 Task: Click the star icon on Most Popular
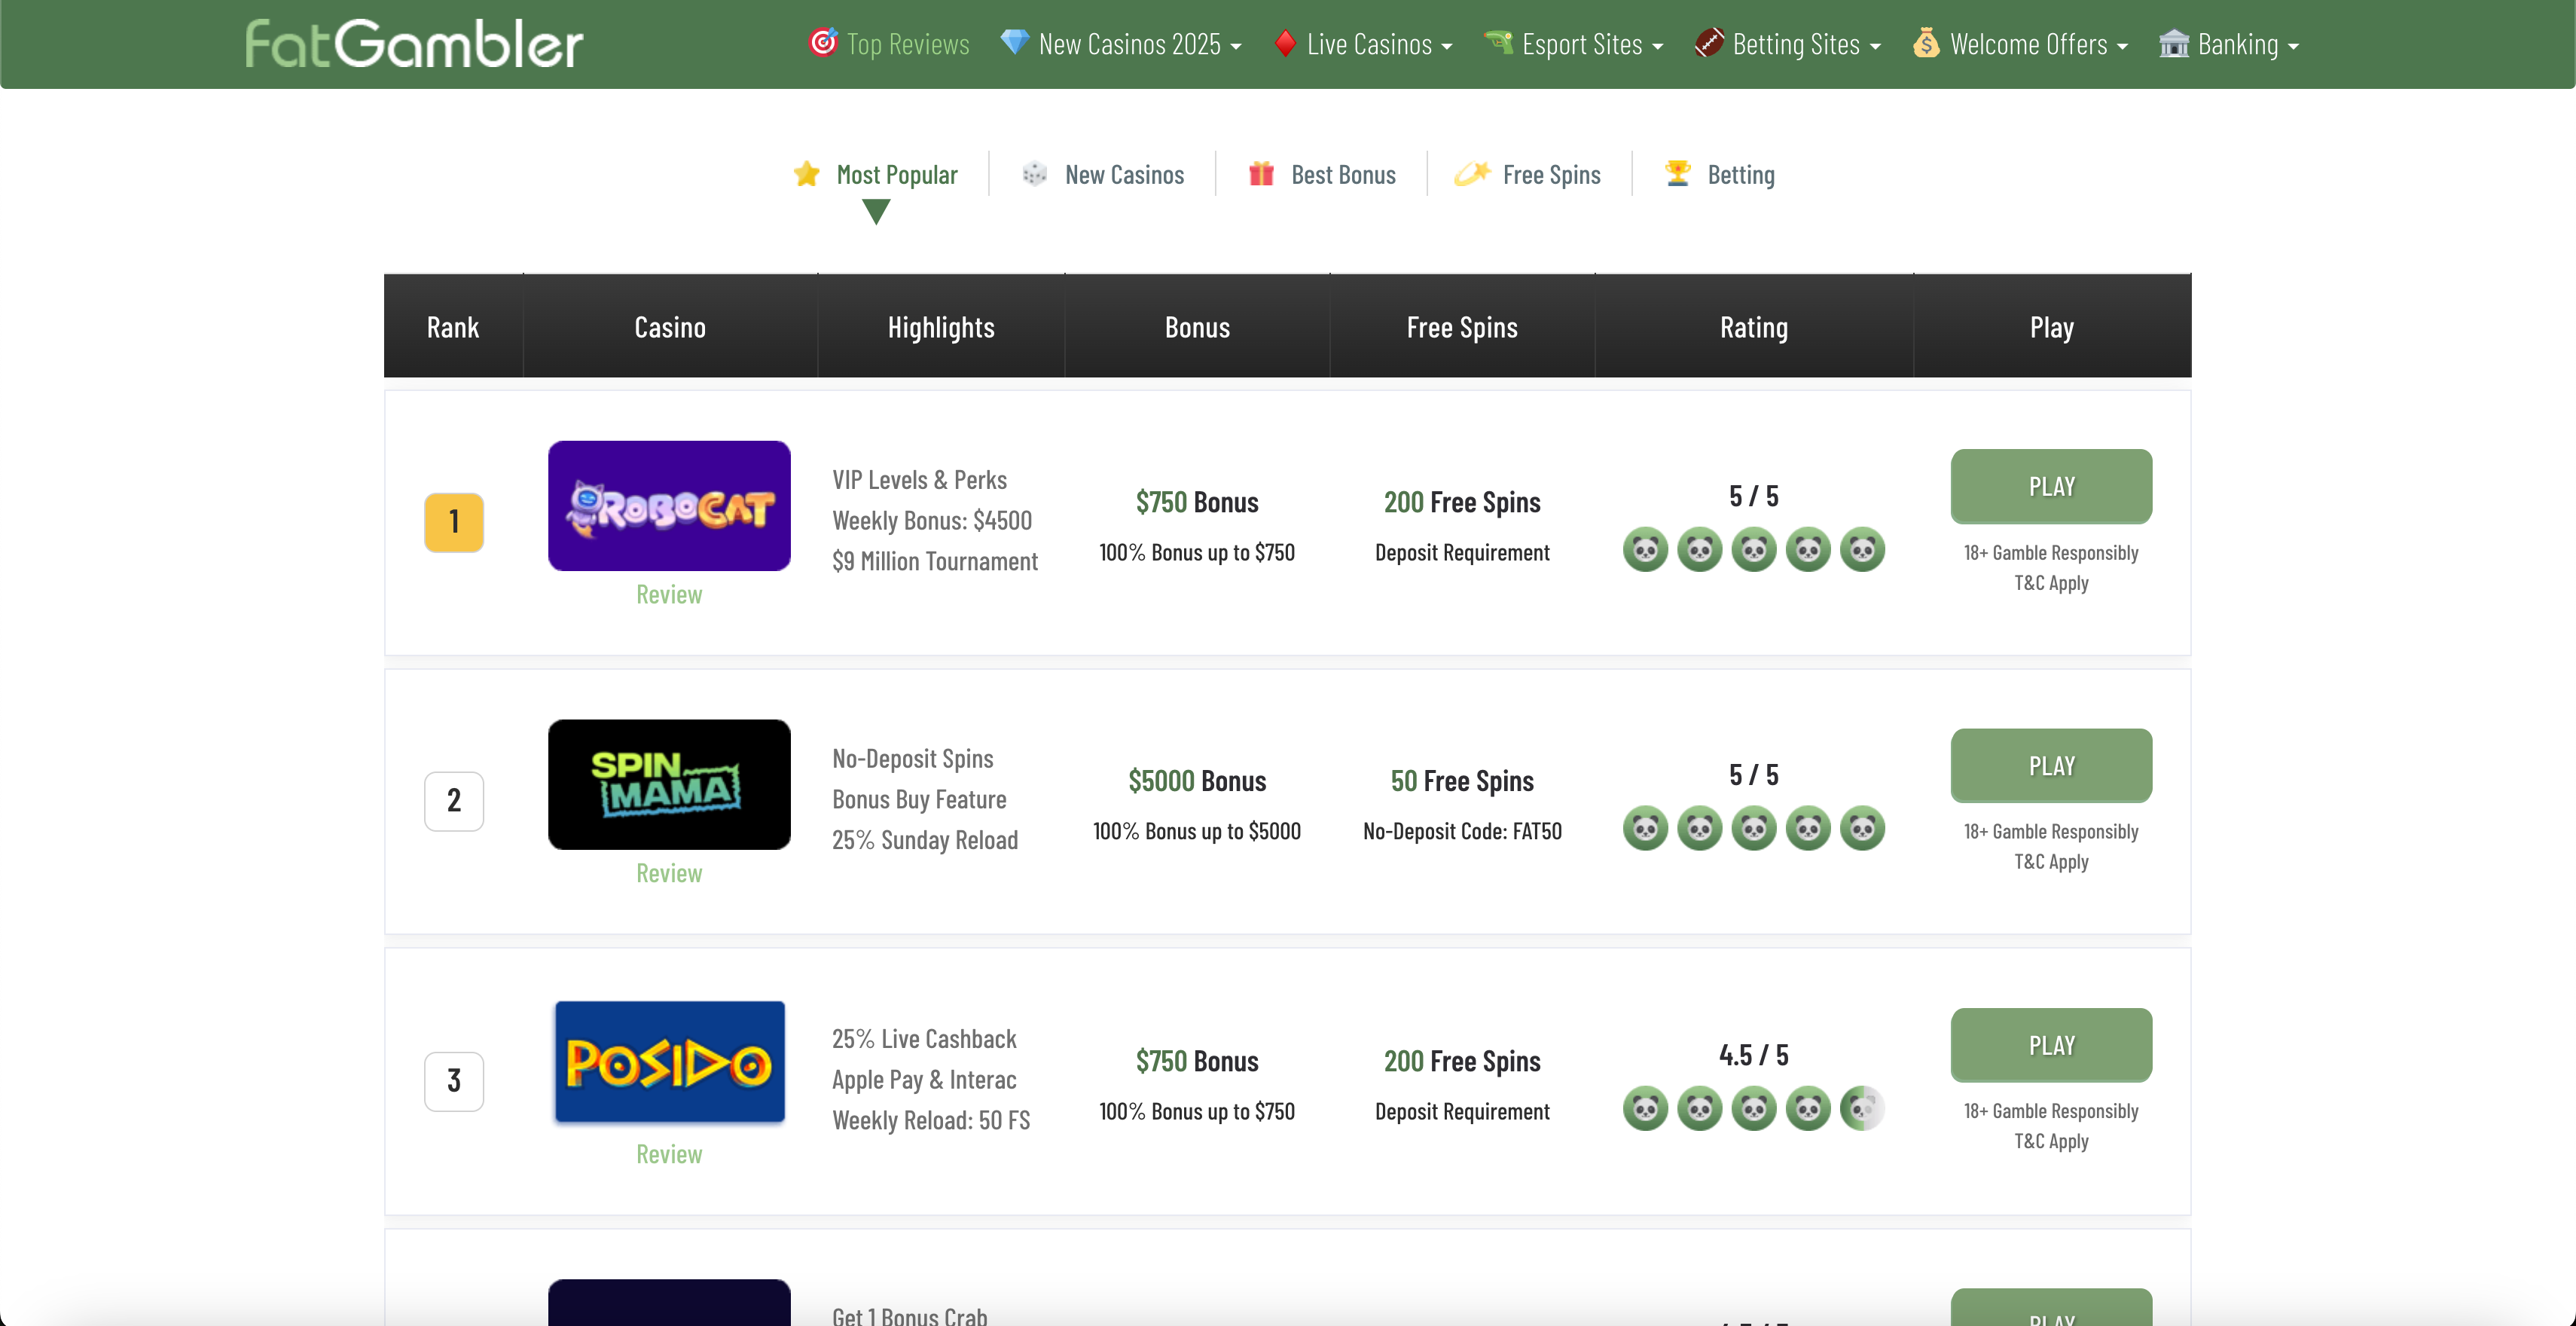point(806,174)
